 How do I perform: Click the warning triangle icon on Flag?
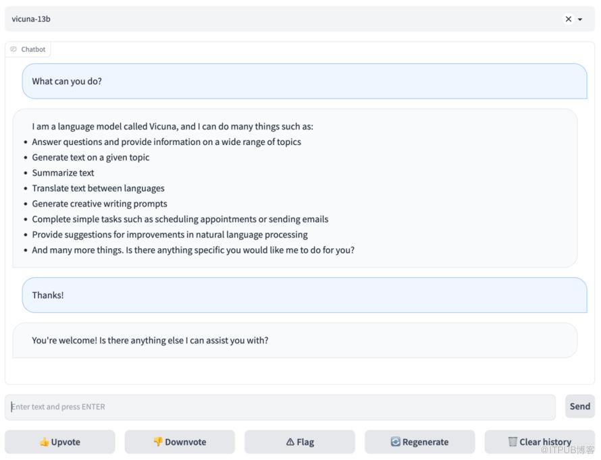pos(290,442)
